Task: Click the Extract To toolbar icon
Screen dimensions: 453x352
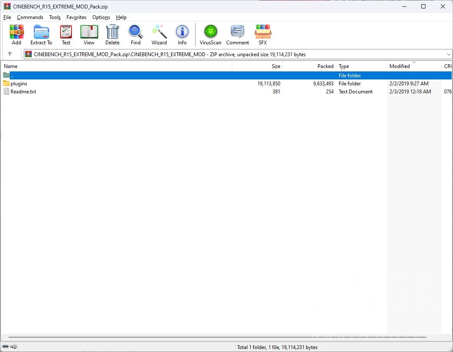Action: (x=41, y=35)
